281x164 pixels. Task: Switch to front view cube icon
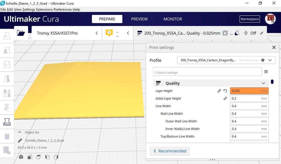(x=30, y=157)
